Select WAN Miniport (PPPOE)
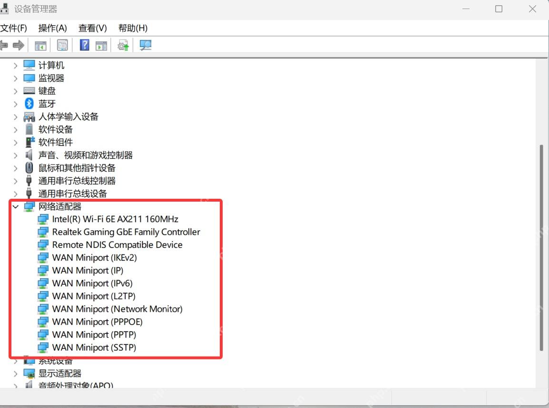The width and height of the screenshot is (549, 408). click(98, 321)
